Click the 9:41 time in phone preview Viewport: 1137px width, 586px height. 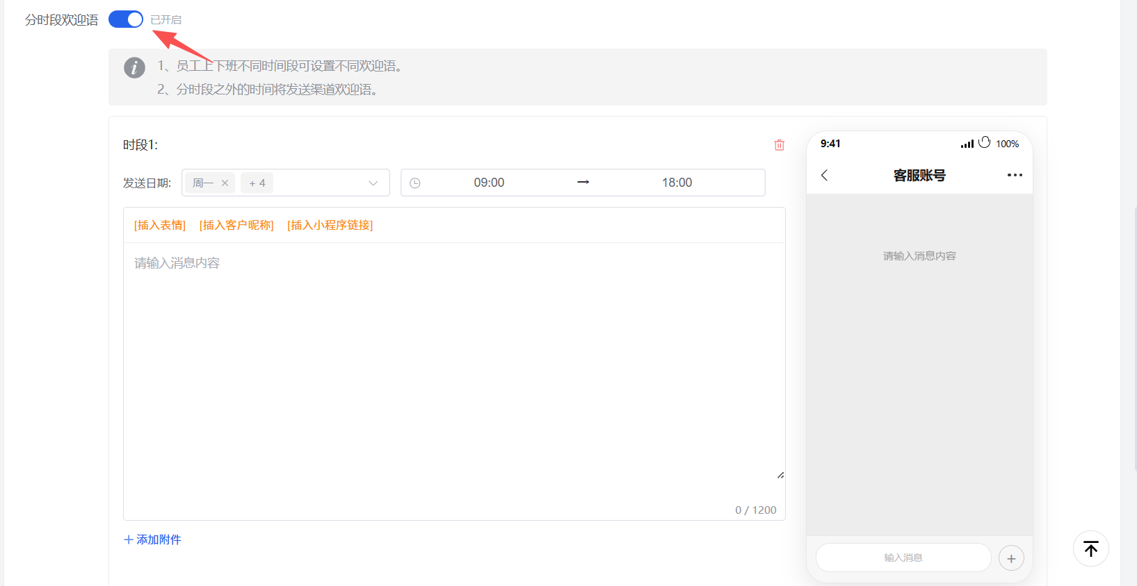[x=830, y=144]
